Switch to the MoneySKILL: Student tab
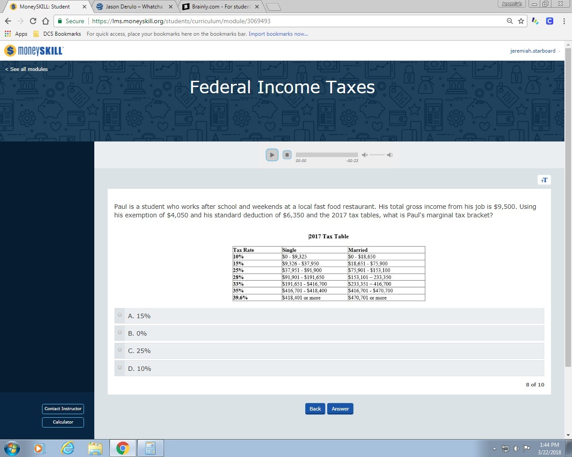This screenshot has height=457, width=572. [x=45, y=7]
